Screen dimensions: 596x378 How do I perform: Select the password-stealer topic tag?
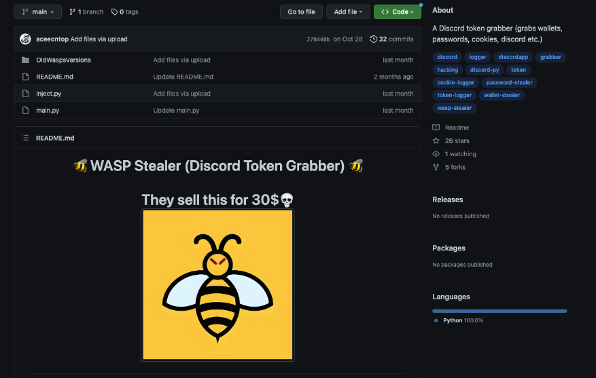point(509,82)
